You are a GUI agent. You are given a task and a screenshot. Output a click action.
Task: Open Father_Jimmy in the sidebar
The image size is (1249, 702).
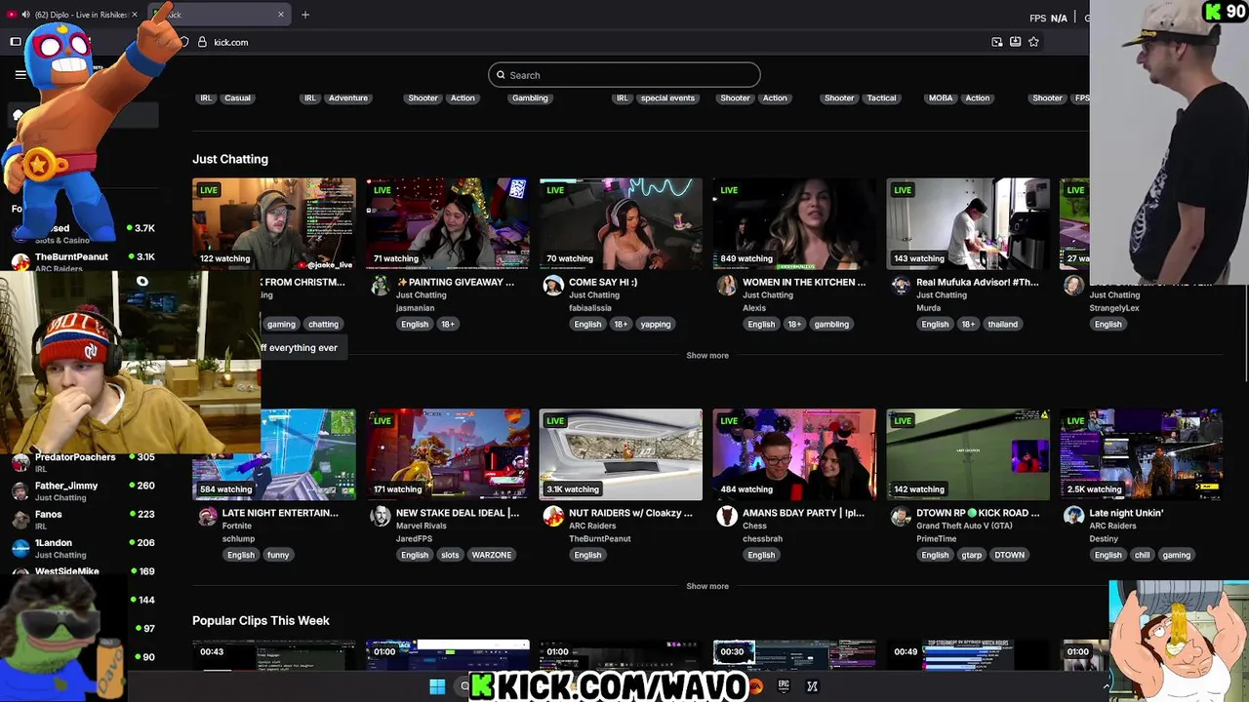coord(83,490)
